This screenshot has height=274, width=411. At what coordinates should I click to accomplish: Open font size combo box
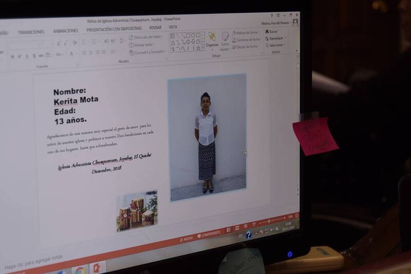[x=48, y=44]
